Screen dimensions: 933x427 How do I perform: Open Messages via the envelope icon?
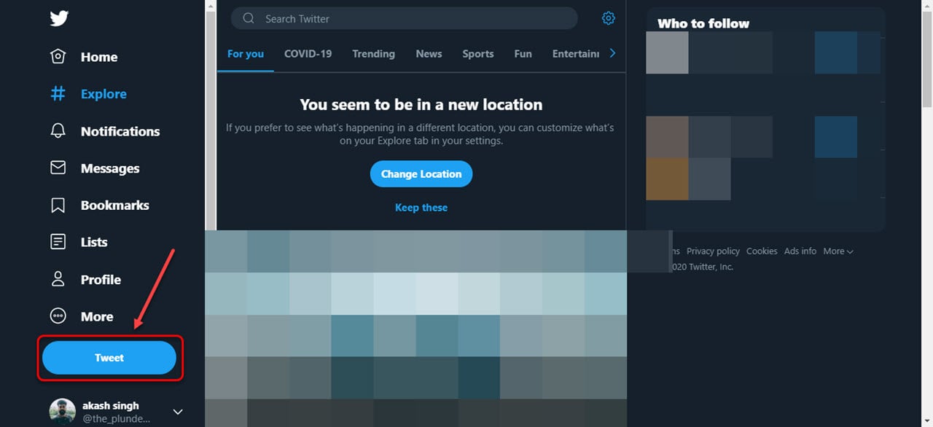click(x=58, y=168)
